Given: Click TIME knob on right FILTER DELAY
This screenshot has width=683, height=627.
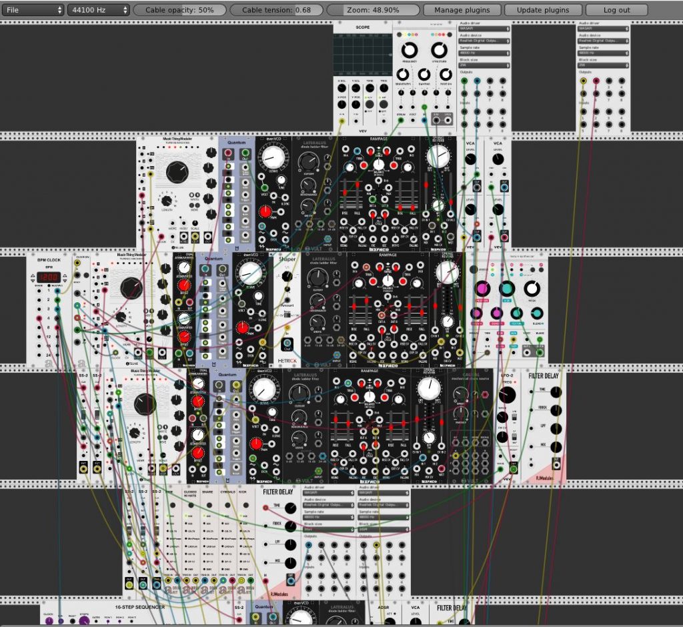Looking at the screenshot, I should pyautogui.click(x=556, y=392).
